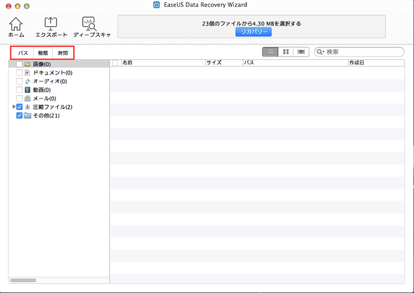Open the 種類 tab
The height and width of the screenshot is (293, 414).
click(43, 53)
